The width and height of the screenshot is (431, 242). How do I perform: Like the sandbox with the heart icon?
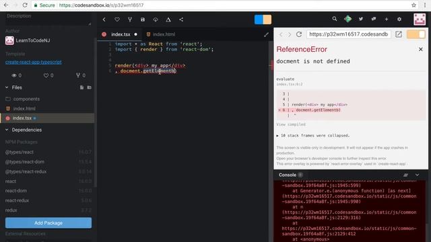point(117,19)
